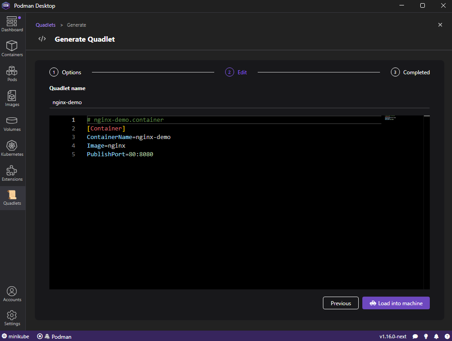Open Settings from the sidebar
Screen dimensions: 452x341
point(12,317)
